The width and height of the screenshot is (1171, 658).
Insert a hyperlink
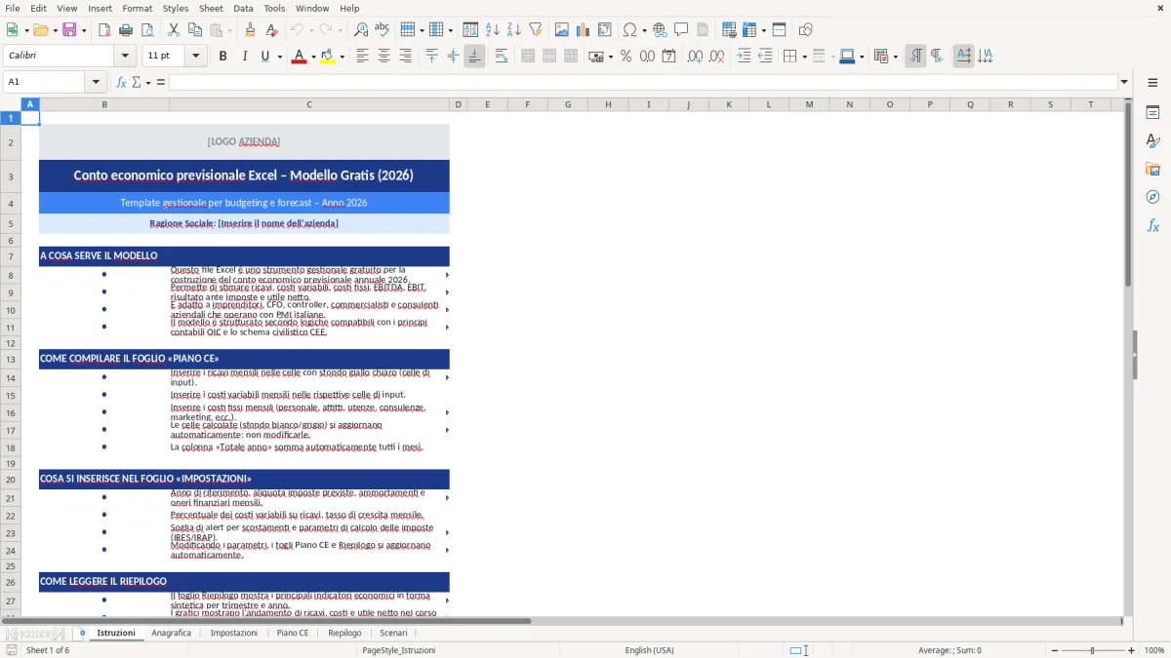click(660, 30)
